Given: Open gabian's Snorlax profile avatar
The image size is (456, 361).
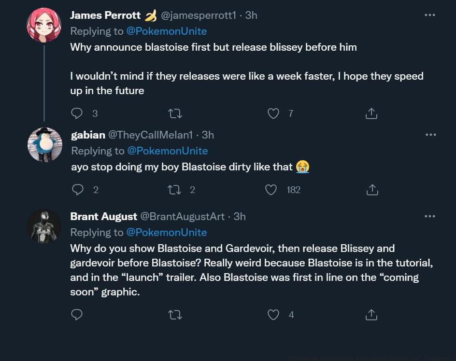Looking at the screenshot, I should point(45,144).
